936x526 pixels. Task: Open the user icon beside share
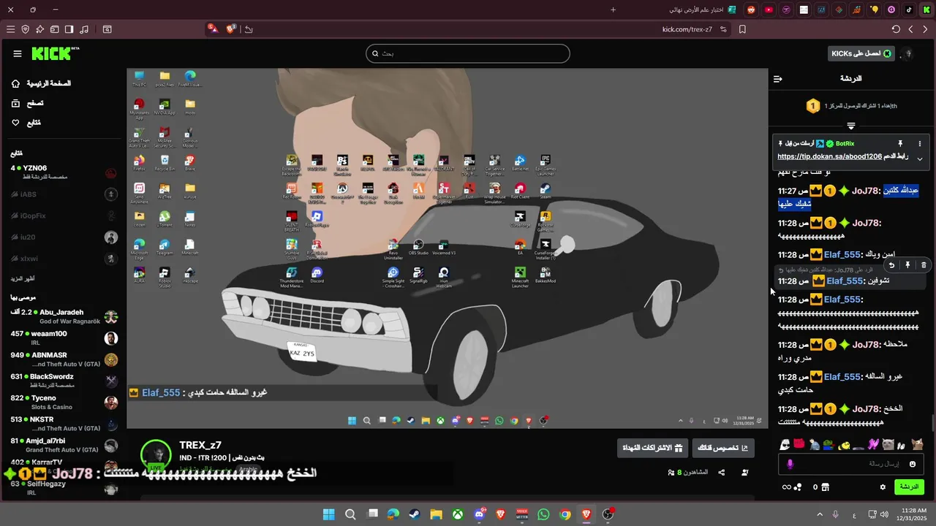coord(745,472)
